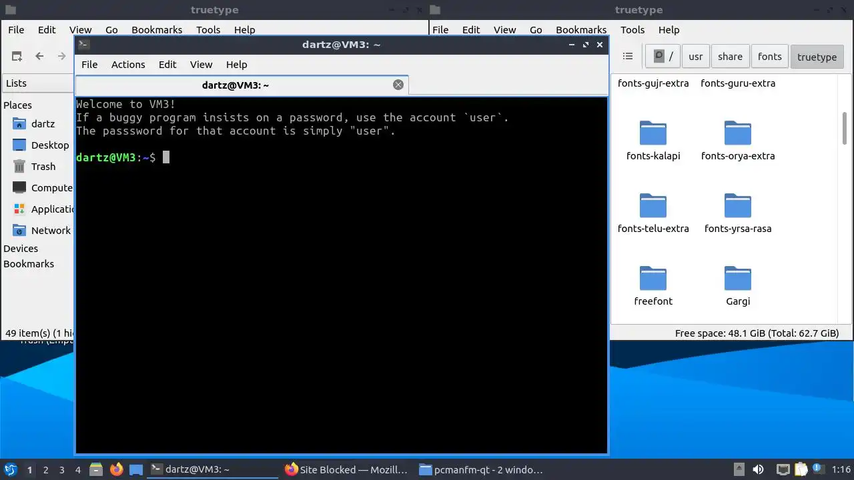Open Go menu in left file manager
The image size is (854, 480).
[x=111, y=30]
